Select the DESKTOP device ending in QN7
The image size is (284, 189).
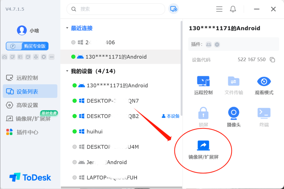click(121, 101)
